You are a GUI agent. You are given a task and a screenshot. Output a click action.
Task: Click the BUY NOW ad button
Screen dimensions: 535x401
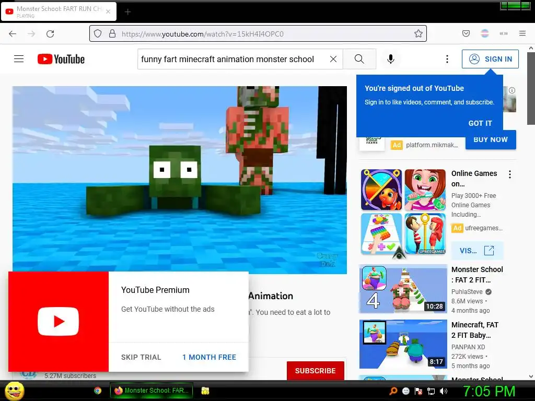coord(491,139)
